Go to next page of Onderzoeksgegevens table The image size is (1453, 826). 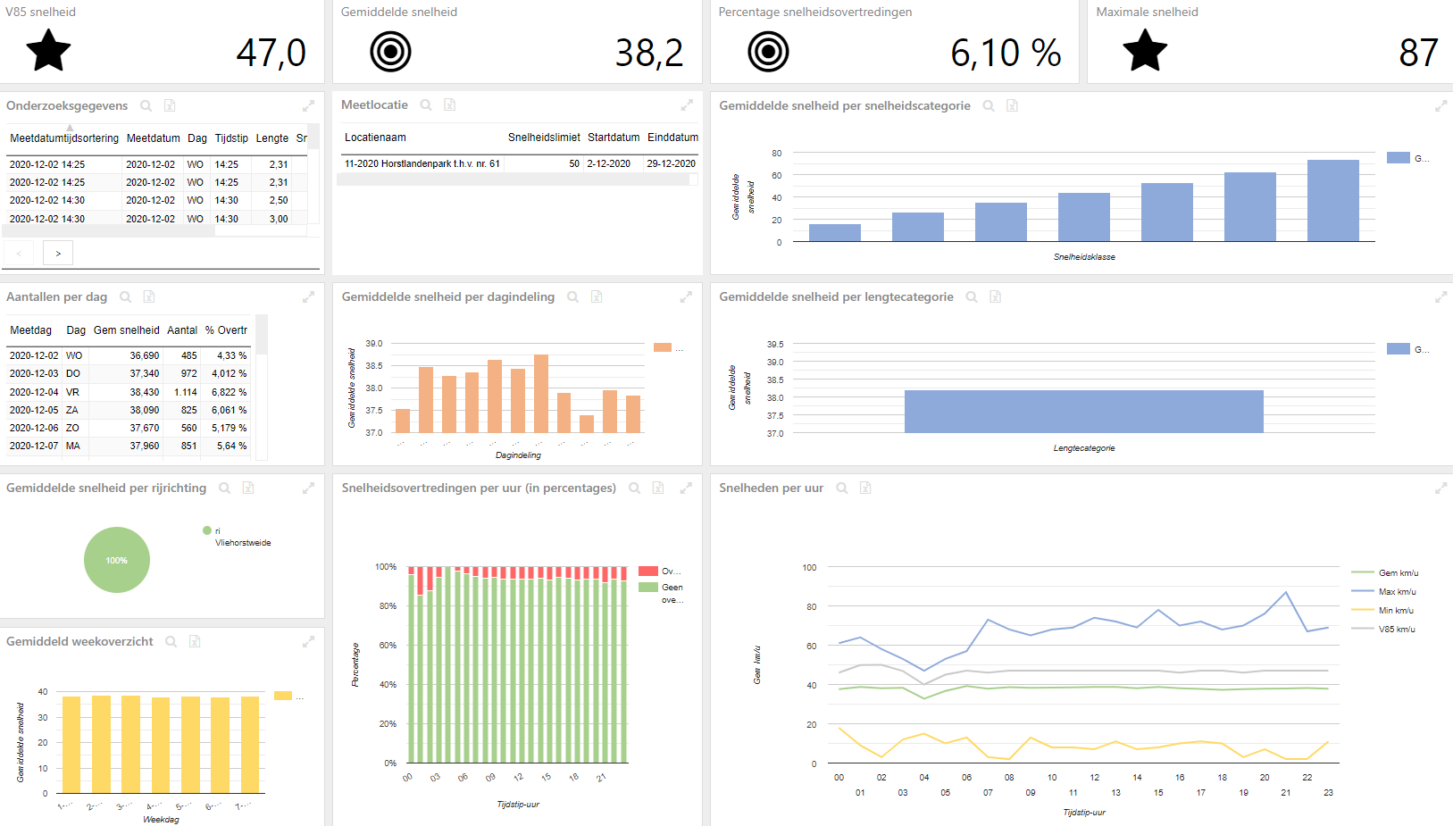[x=58, y=254]
